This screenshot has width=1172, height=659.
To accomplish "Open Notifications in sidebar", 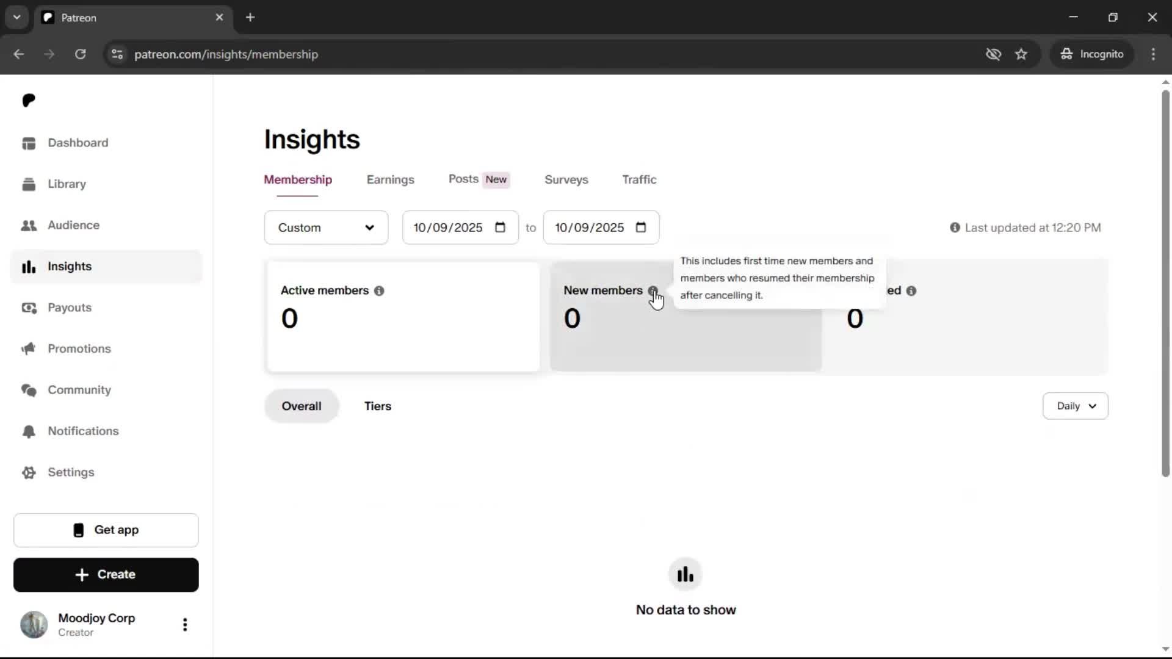I will pyautogui.click(x=106, y=431).
